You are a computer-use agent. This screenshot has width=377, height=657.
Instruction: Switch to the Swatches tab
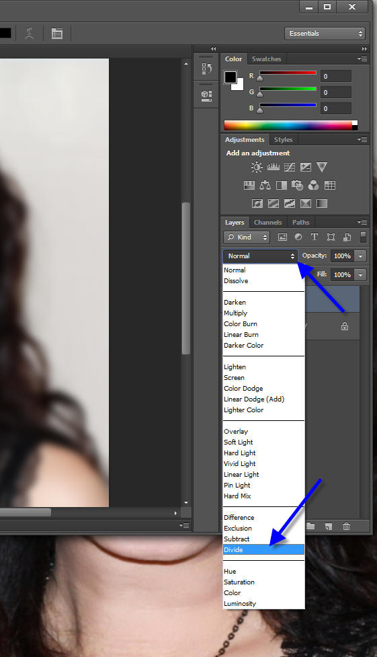pyautogui.click(x=266, y=59)
